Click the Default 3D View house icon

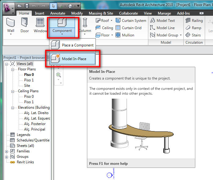coord(70,6)
